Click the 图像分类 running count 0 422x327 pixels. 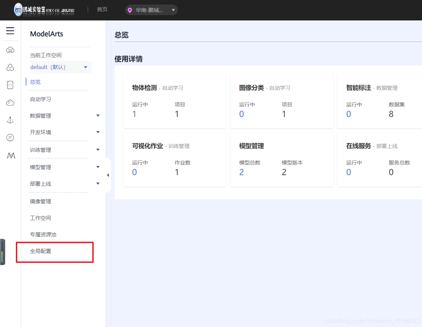pos(241,114)
